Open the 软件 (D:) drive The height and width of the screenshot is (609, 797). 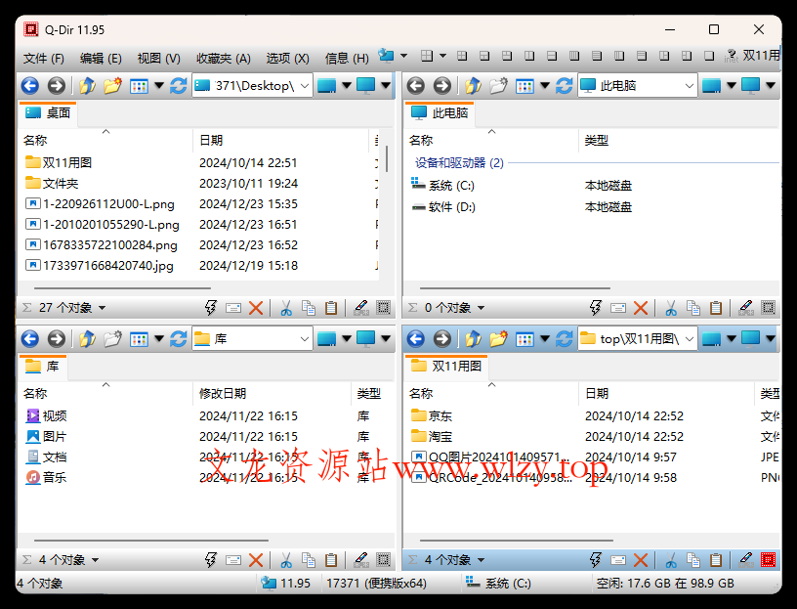pos(444,206)
